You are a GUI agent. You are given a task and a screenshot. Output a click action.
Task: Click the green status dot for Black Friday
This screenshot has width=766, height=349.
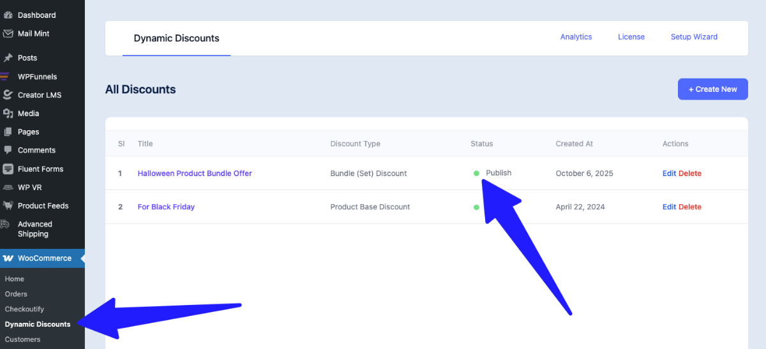(x=476, y=207)
